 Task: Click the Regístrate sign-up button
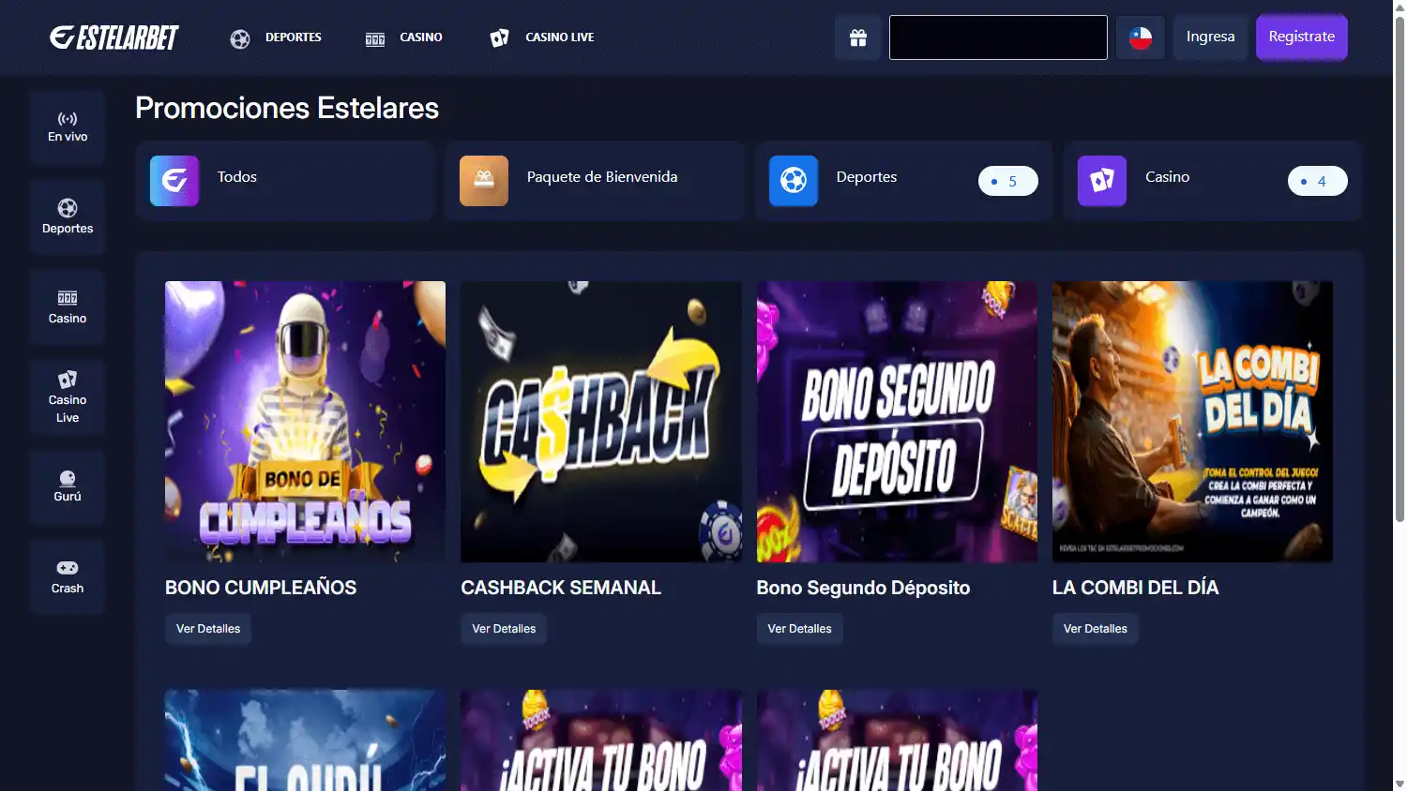click(1302, 37)
